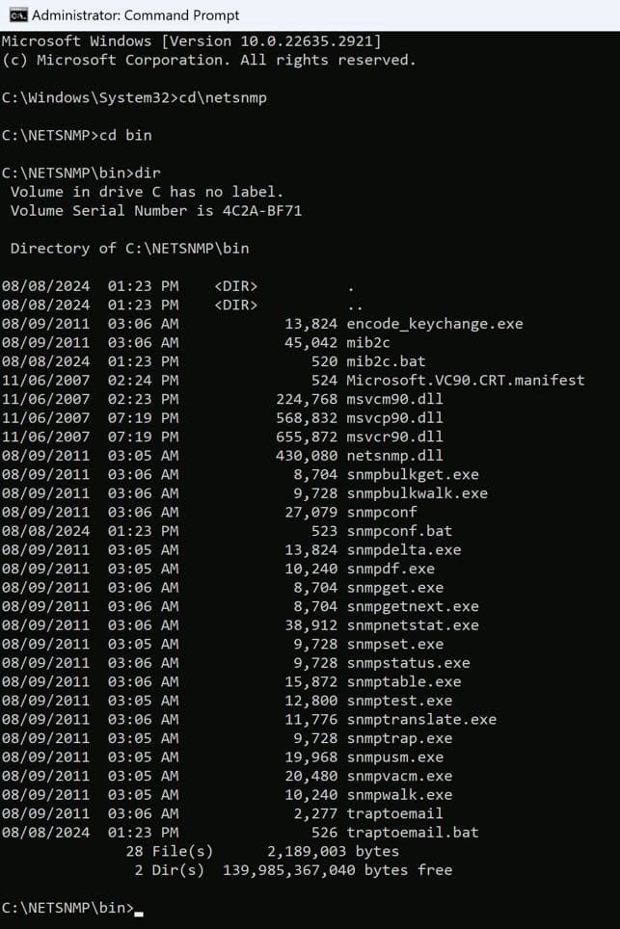Click the snmpget.exe filename
The width and height of the screenshot is (620, 929).
pyautogui.click(x=394, y=588)
